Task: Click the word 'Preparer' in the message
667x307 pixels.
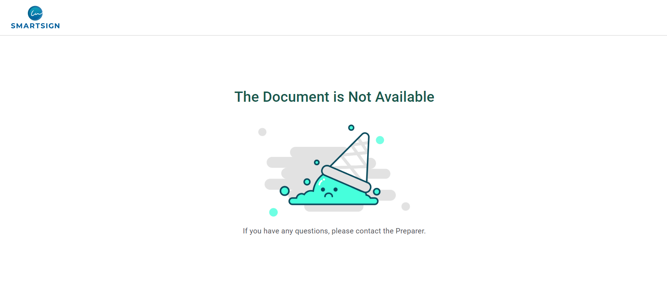Action: coord(410,231)
